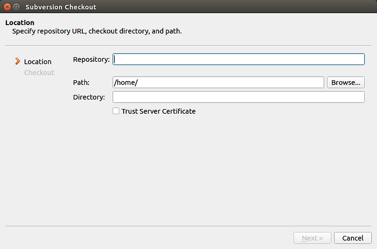Enable the Trust Server Certificate checkbox
The image size is (377, 249).
(116, 111)
